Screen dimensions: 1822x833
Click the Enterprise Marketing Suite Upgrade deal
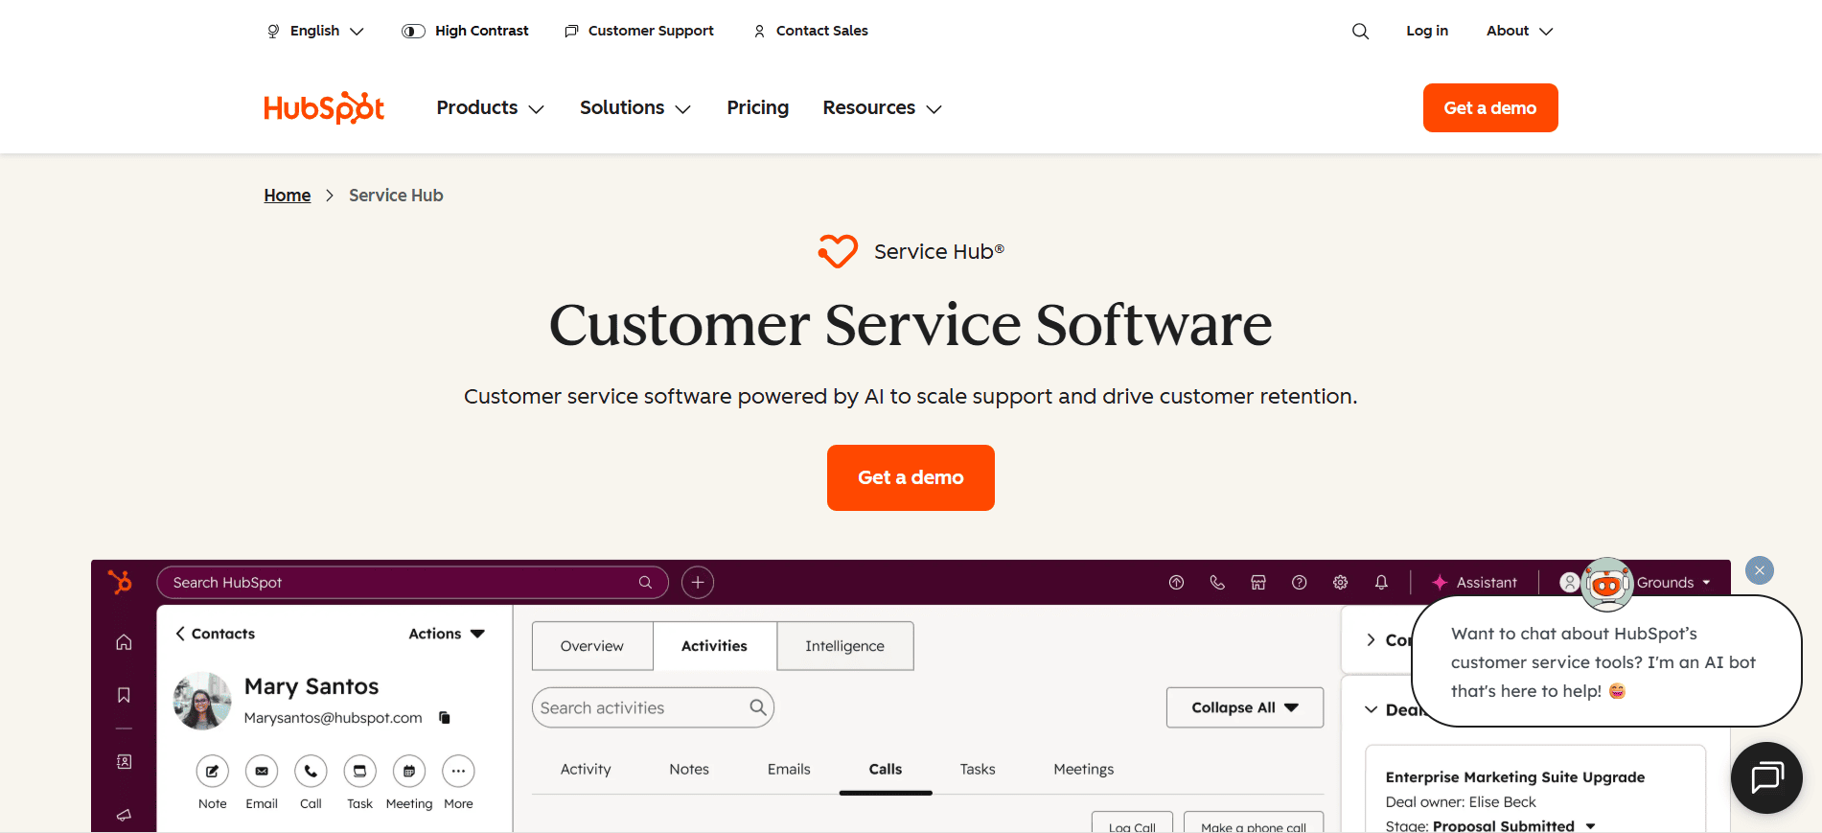click(1515, 776)
